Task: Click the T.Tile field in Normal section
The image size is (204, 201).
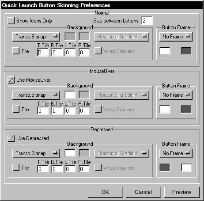Action: pos(43,53)
